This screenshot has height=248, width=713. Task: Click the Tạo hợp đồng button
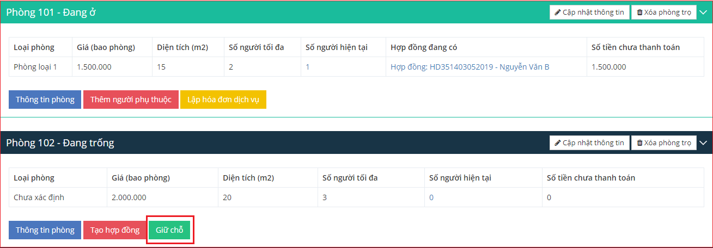pos(112,230)
